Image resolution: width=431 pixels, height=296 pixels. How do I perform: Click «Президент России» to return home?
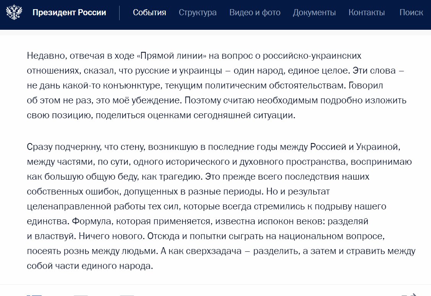pos(69,13)
